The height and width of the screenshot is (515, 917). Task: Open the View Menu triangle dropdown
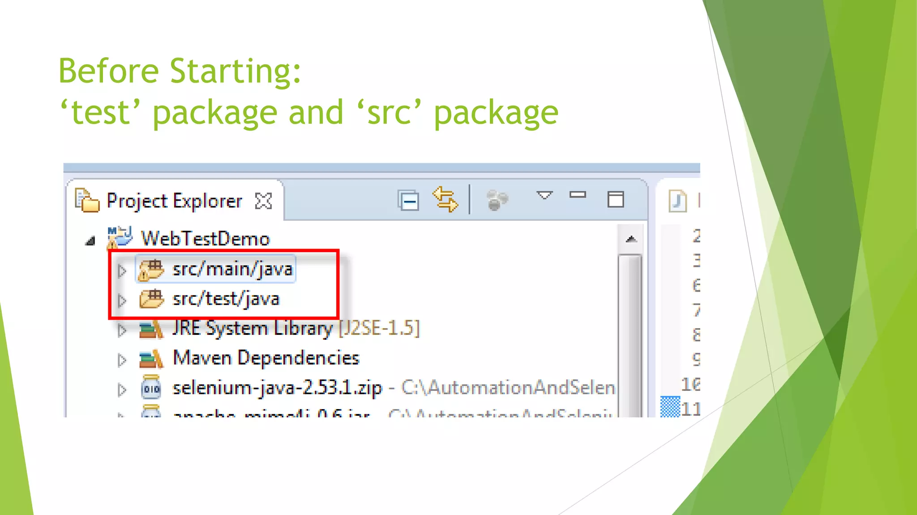point(544,195)
